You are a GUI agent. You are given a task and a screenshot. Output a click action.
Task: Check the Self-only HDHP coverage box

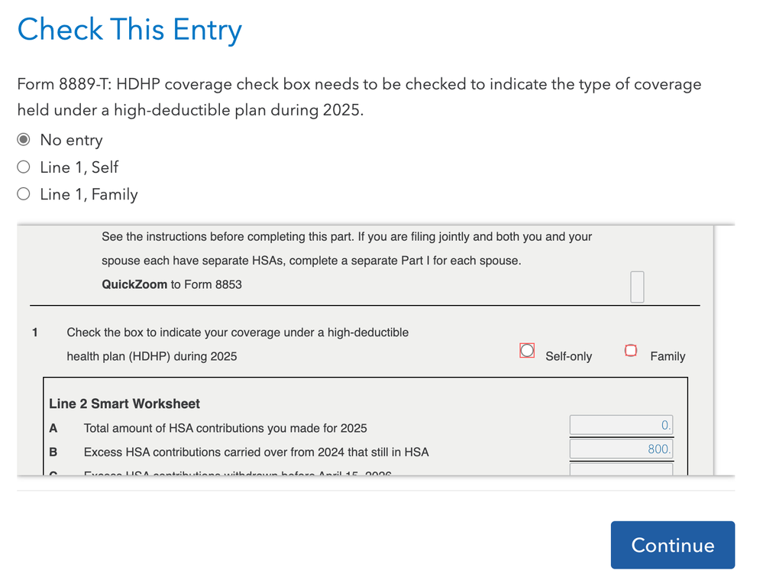point(526,350)
